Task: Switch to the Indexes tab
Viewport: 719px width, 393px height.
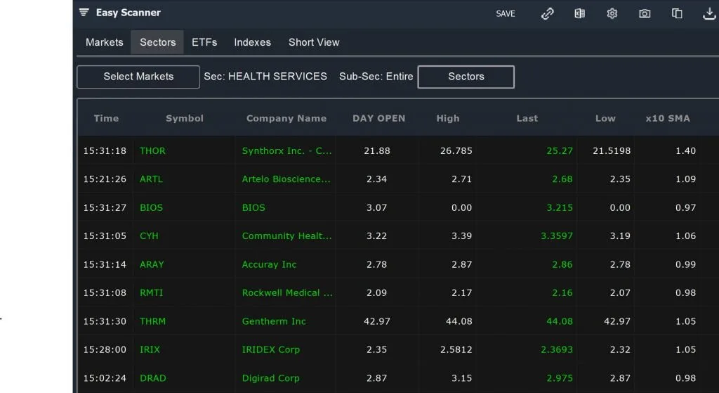Action: coord(253,42)
